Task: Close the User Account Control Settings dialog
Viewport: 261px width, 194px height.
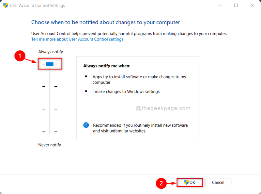Action: click(252, 5)
